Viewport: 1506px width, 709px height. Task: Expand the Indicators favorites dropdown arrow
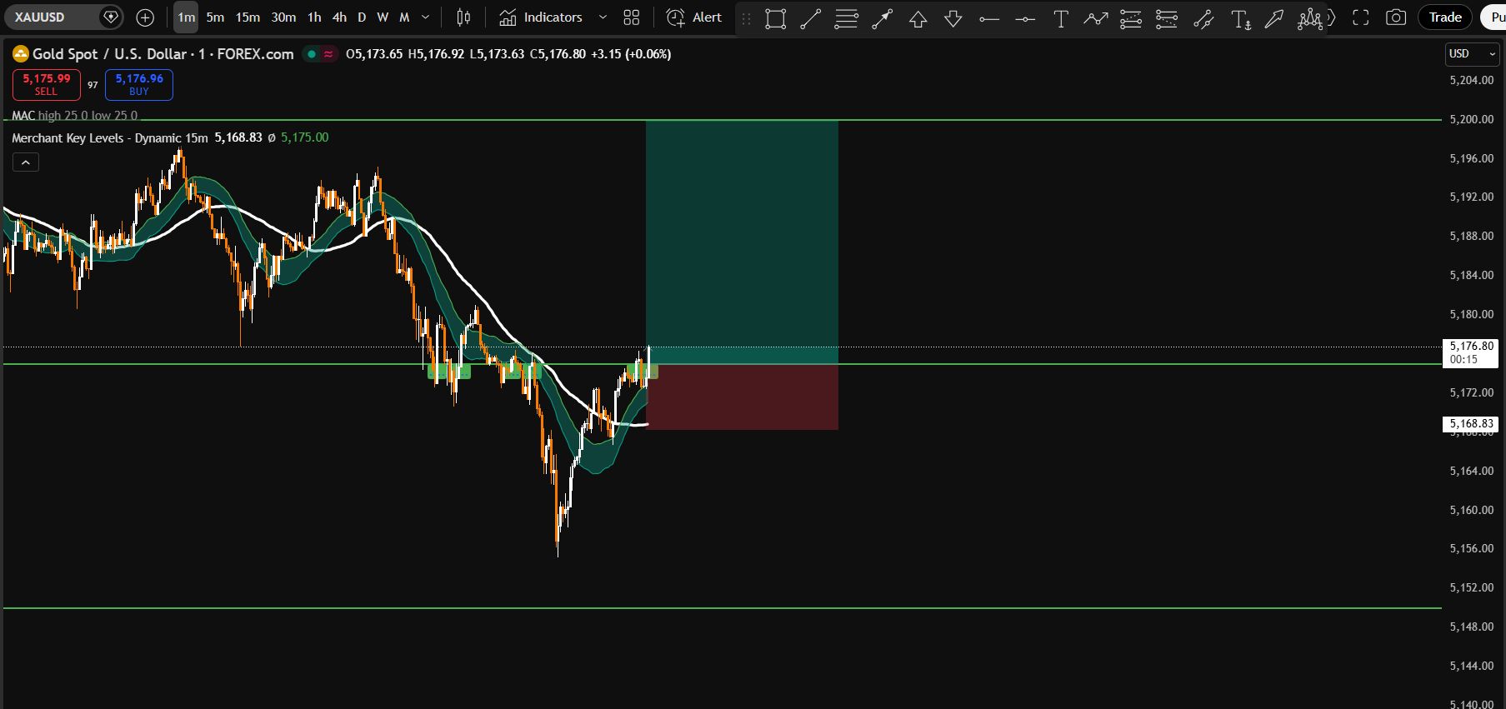[x=603, y=17]
